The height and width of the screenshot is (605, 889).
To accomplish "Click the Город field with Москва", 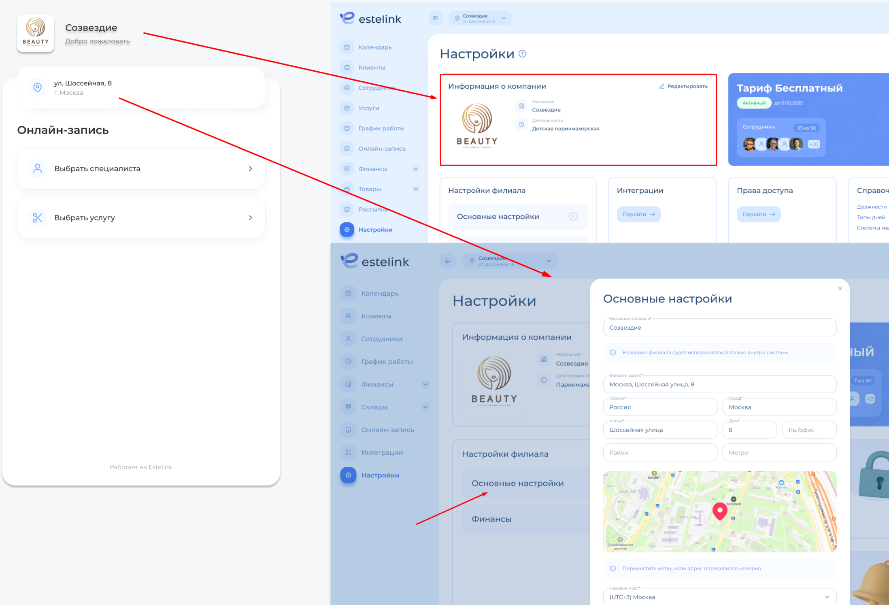I will click(779, 407).
